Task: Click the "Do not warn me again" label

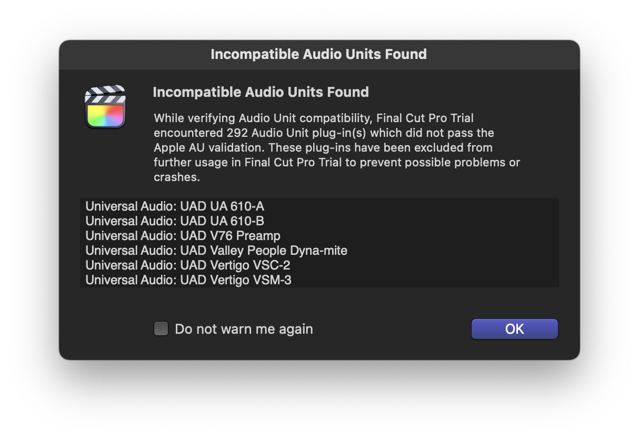Action: (x=244, y=329)
